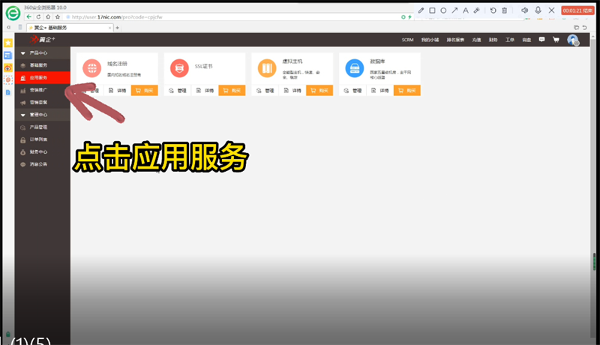
Task: Click 管理 for 虚拟主机
Action: 265,91
